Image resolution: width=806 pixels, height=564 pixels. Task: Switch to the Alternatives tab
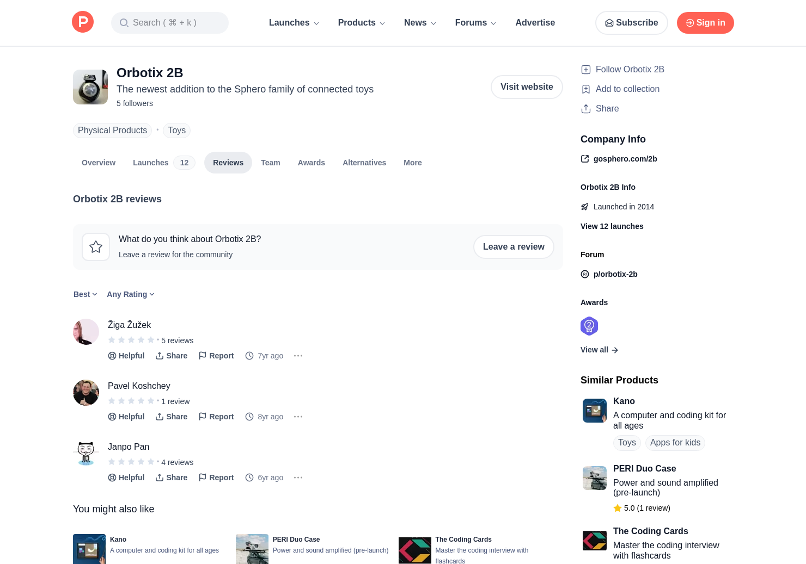click(364, 163)
